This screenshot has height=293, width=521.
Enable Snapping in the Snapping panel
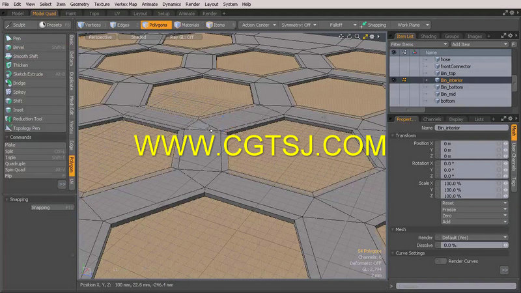point(52,207)
